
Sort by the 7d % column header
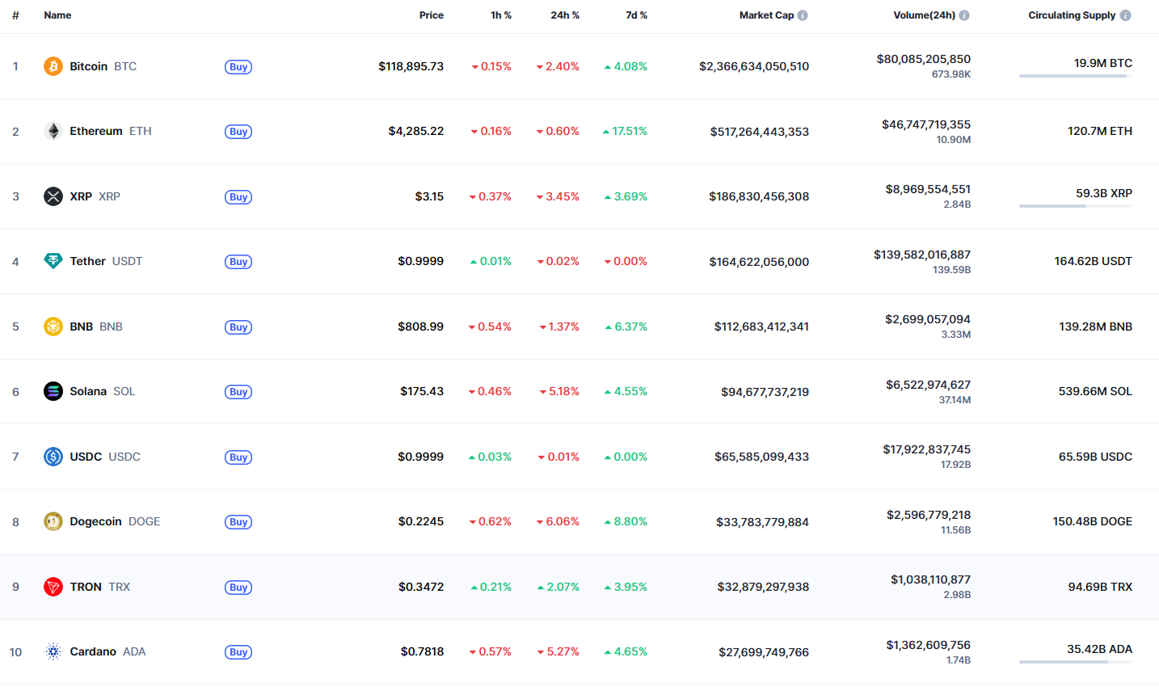coord(637,15)
